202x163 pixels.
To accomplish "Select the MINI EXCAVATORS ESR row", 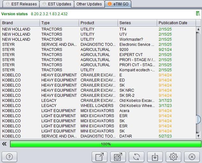I will pos(98,126).
